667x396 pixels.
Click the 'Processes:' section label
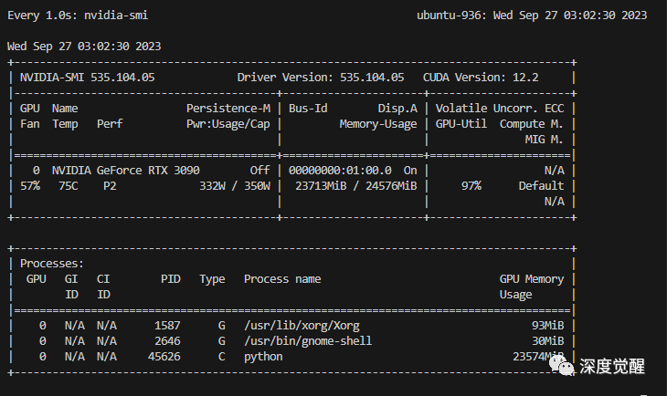52,264
